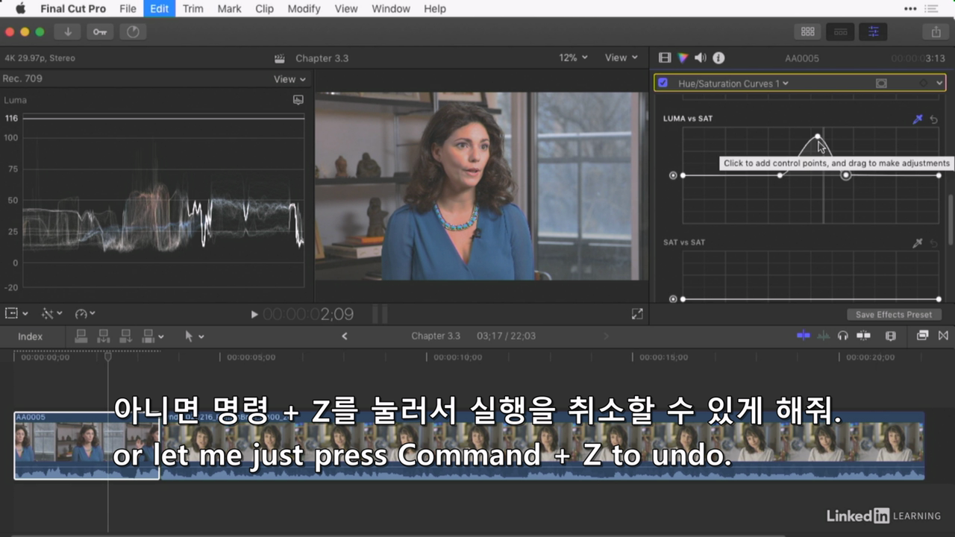Open the viewer zoom 12% dropdown
955x537 pixels.
pos(573,57)
